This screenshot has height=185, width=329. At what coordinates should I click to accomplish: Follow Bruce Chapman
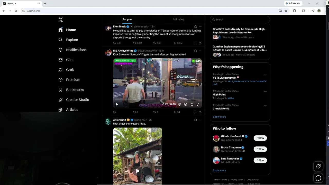pyautogui.click(x=260, y=149)
